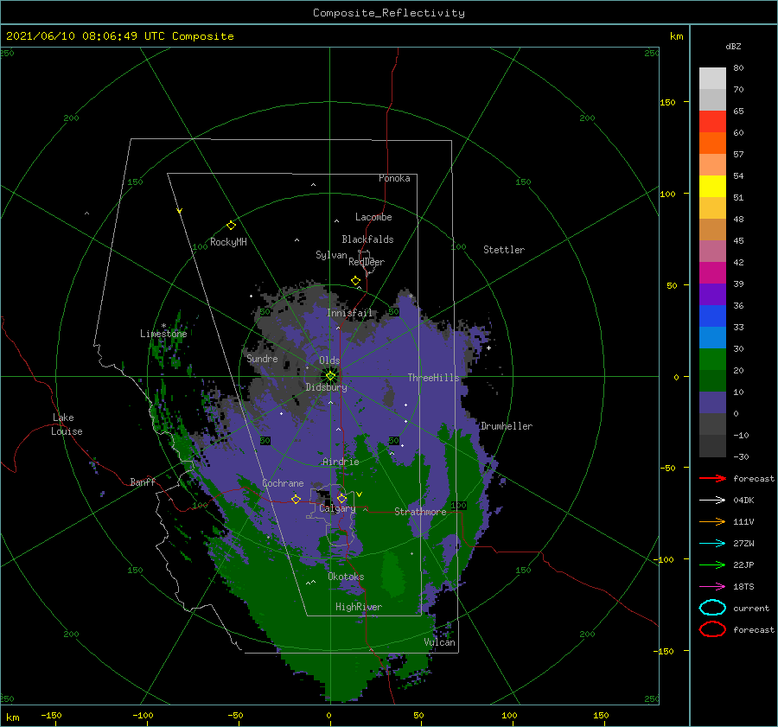Select the cyan 27ZW arrow icon
The height and width of the screenshot is (727, 778).
712,544
